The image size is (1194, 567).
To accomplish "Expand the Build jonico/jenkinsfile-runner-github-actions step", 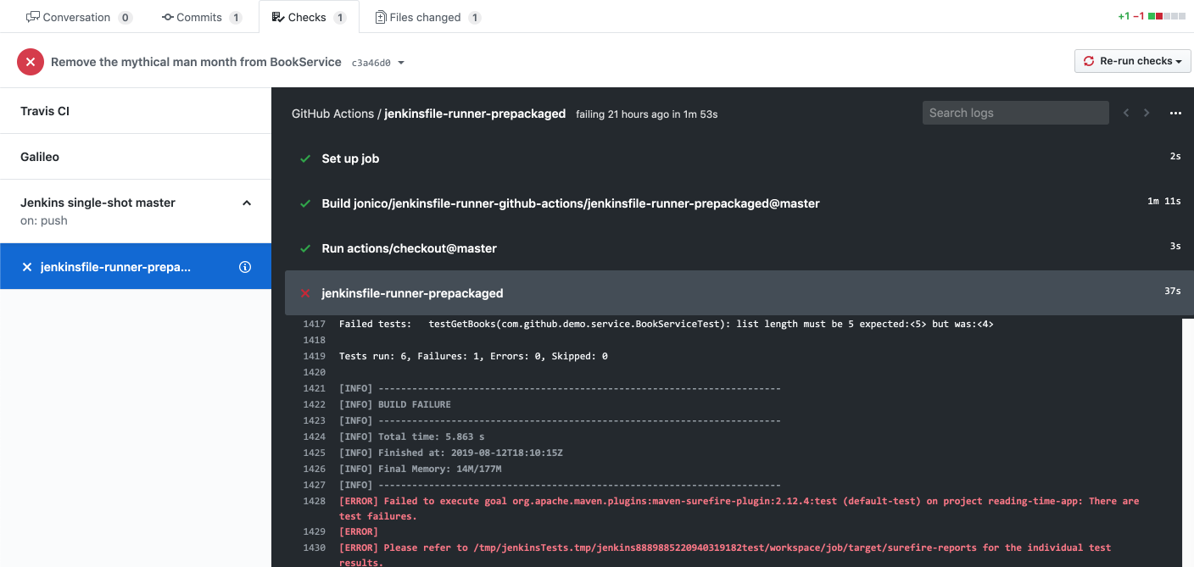I will (570, 203).
